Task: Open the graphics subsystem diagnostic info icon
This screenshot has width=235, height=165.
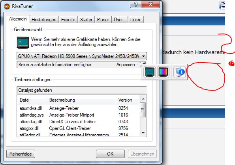Action: pyautogui.click(x=180, y=72)
